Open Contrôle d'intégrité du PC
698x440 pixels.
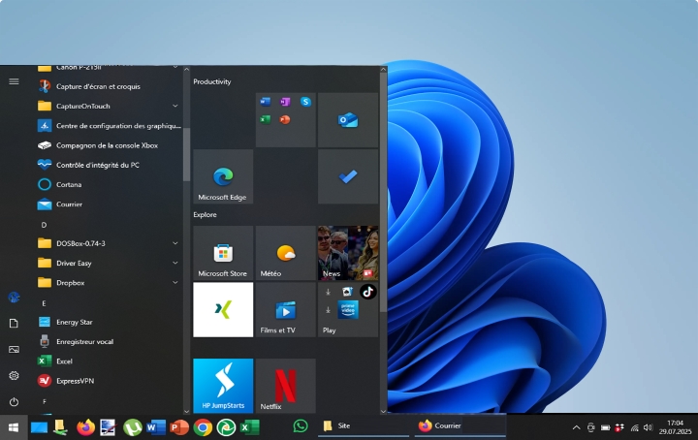point(109,165)
